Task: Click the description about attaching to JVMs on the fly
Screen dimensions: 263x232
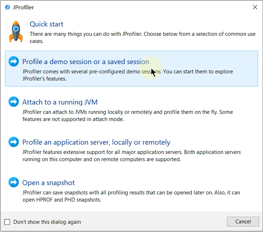Action: (127, 116)
